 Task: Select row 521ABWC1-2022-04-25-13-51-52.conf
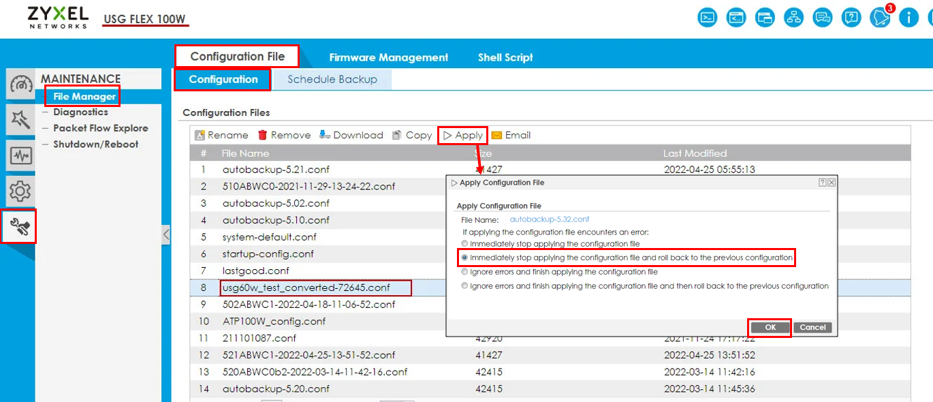[550, 355]
